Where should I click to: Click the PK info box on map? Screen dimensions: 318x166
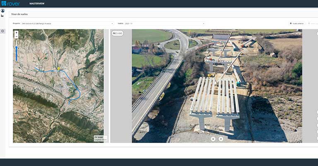(100, 139)
